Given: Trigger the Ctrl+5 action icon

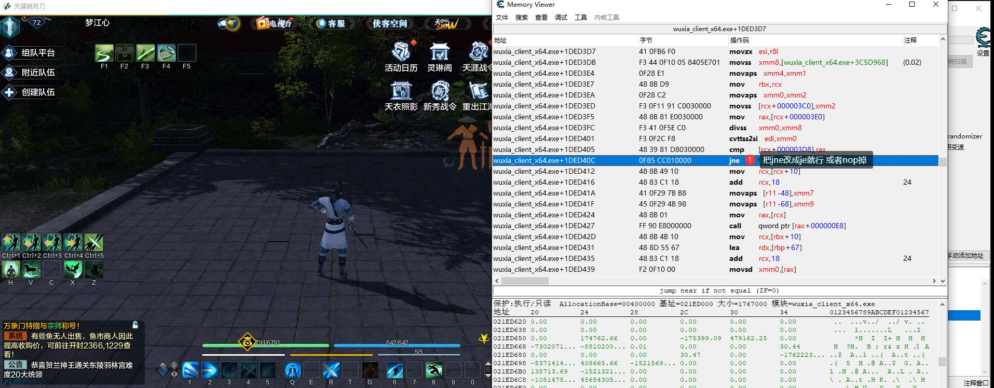Looking at the screenshot, I should coord(94,242).
